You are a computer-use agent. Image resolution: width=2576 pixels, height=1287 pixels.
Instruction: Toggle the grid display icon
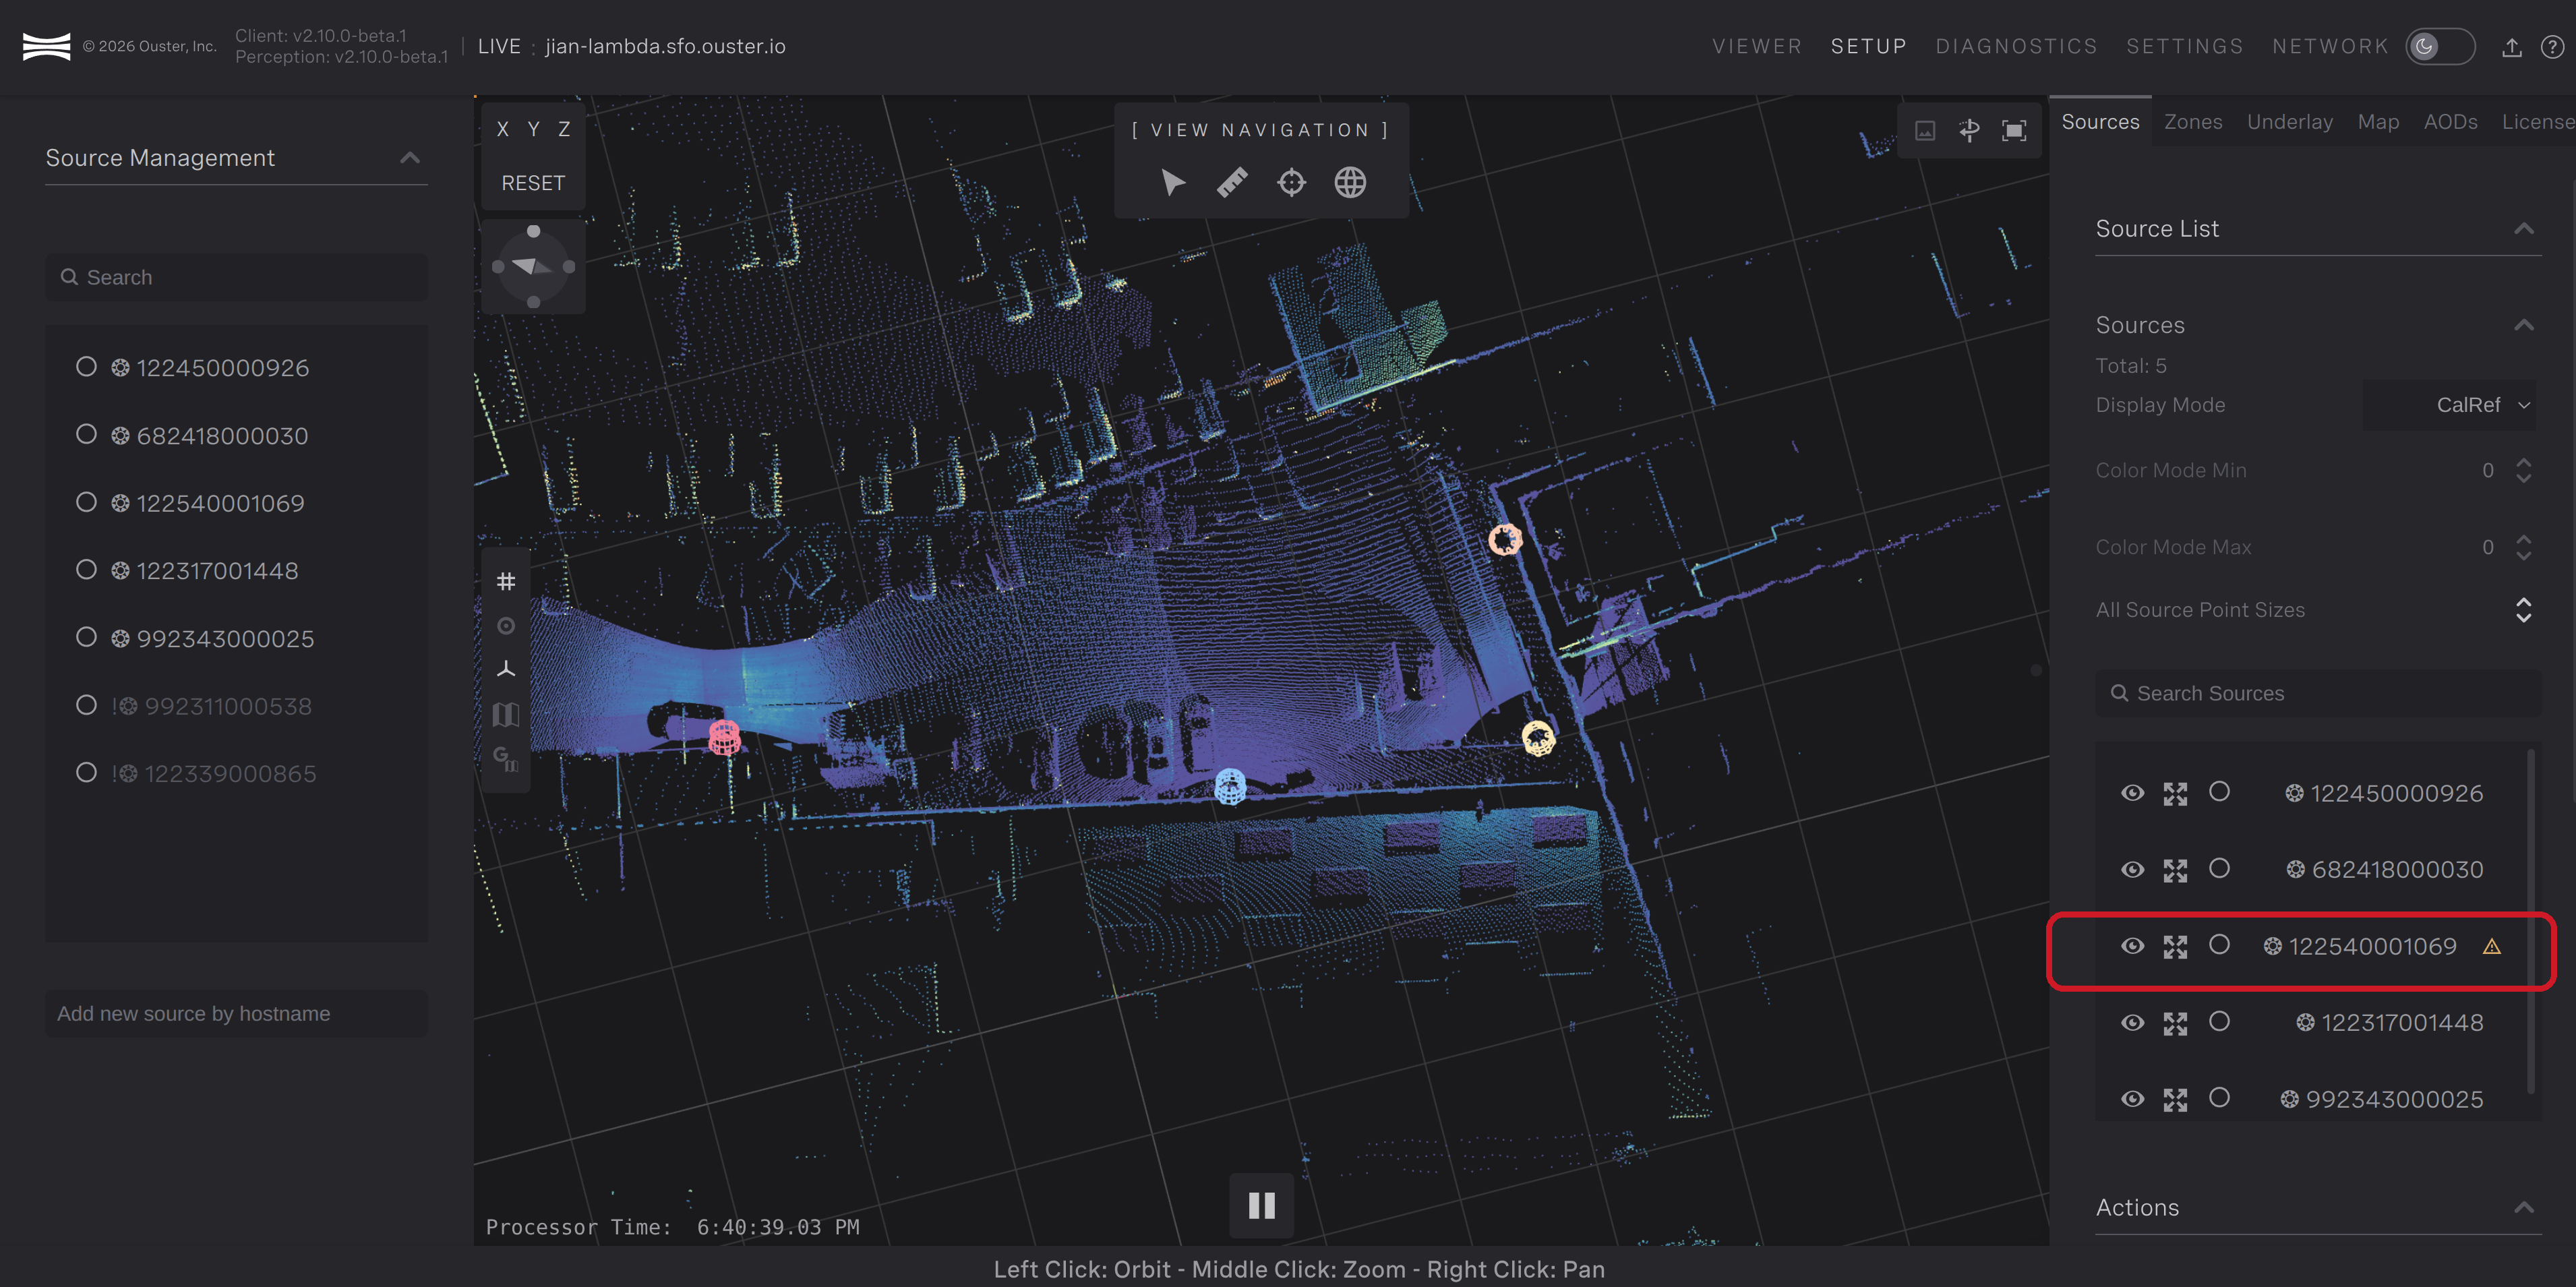tap(506, 581)
